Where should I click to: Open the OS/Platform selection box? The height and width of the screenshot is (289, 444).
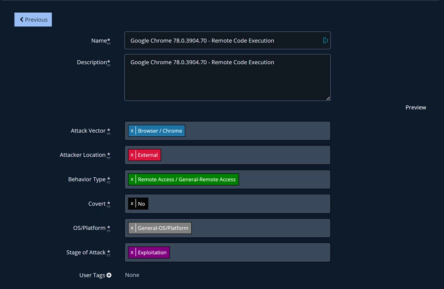coord(227,228)
